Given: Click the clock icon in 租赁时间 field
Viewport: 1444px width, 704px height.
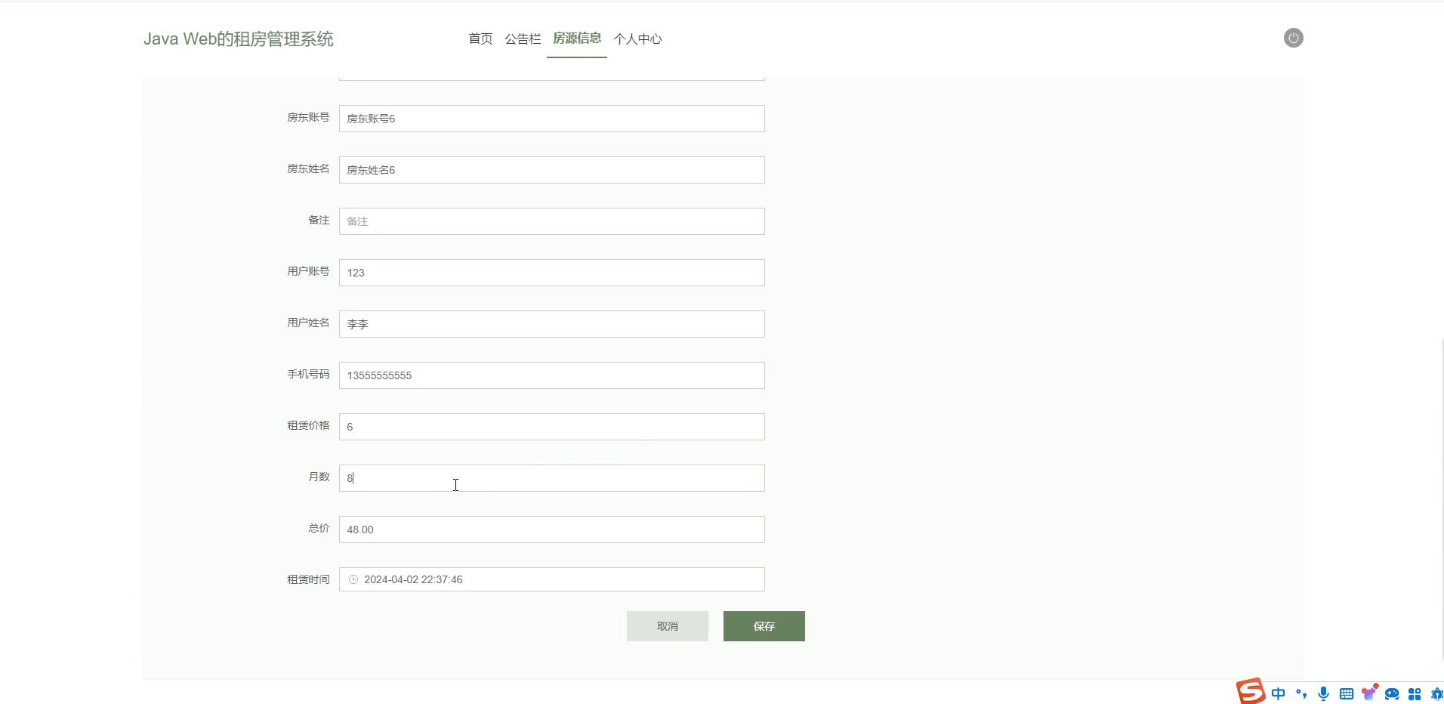Looking at the screenshot, I should point(353,579).
